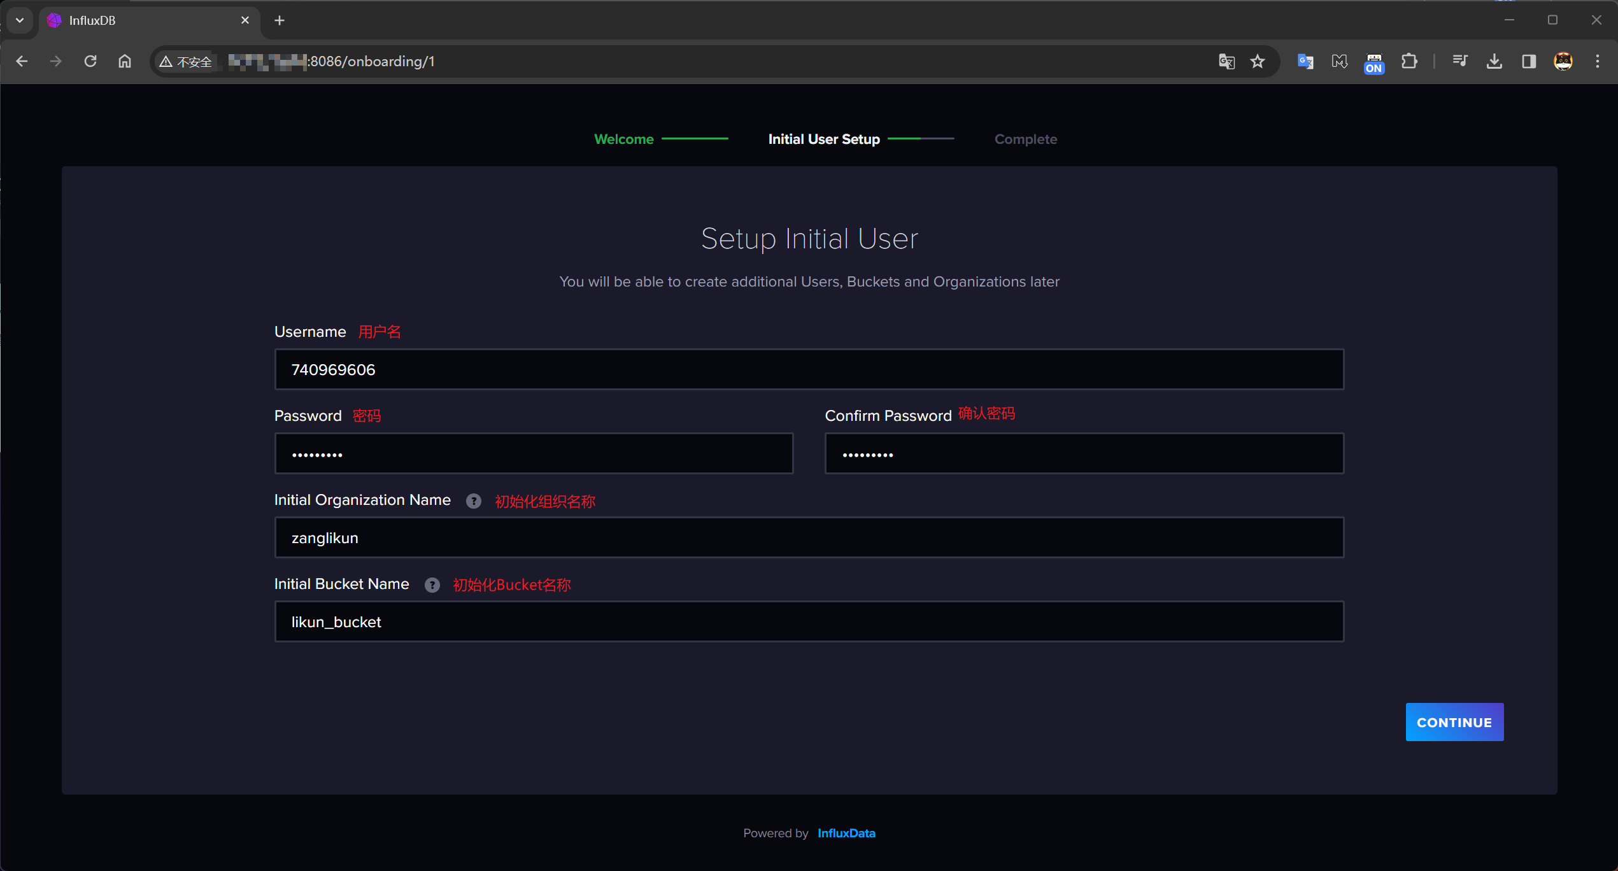Focus the Initial Bucket Name field

(x=809, y=621)
